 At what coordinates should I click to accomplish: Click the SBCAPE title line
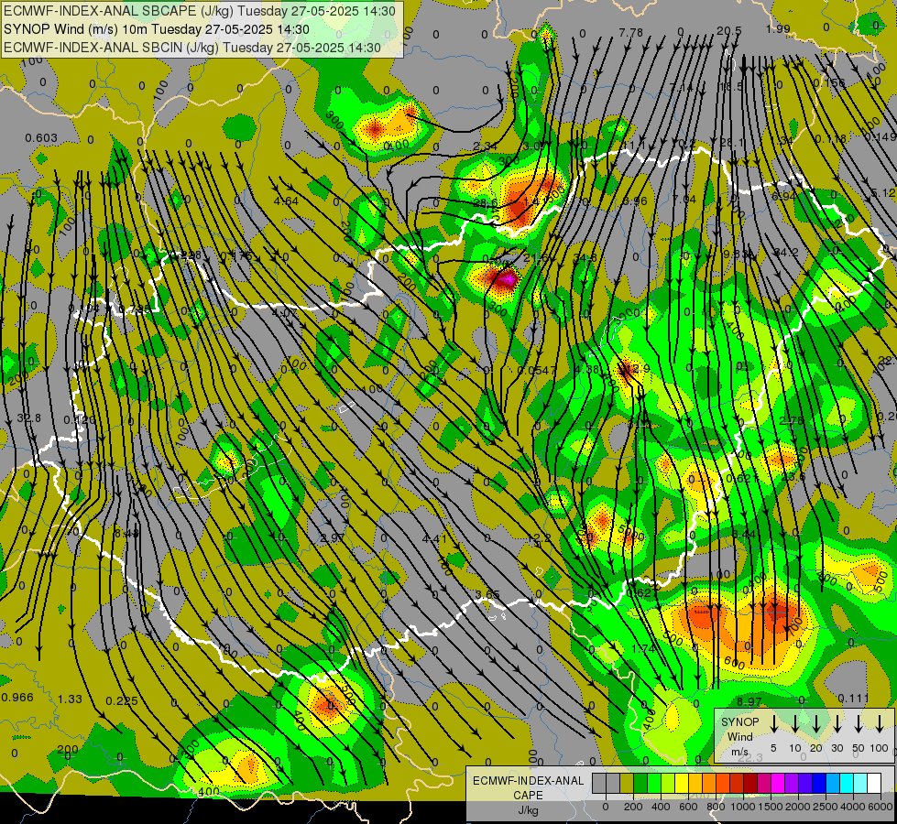tap(200, 11)
